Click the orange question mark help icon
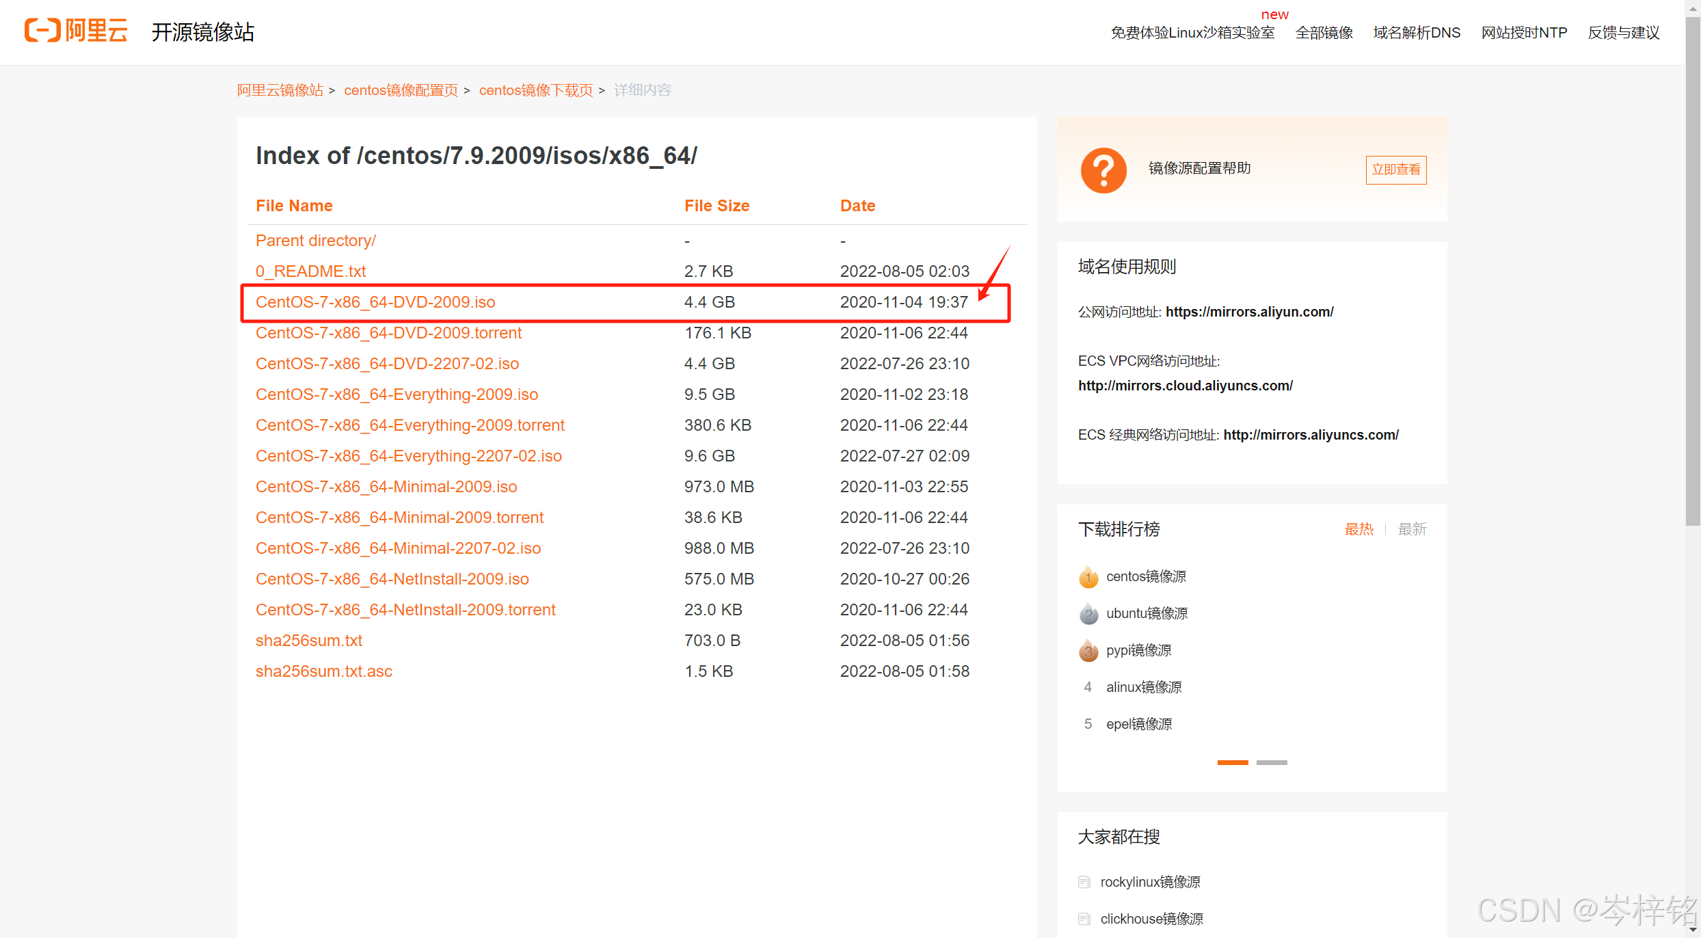 pyautogui.click(x=1103, y=170)
